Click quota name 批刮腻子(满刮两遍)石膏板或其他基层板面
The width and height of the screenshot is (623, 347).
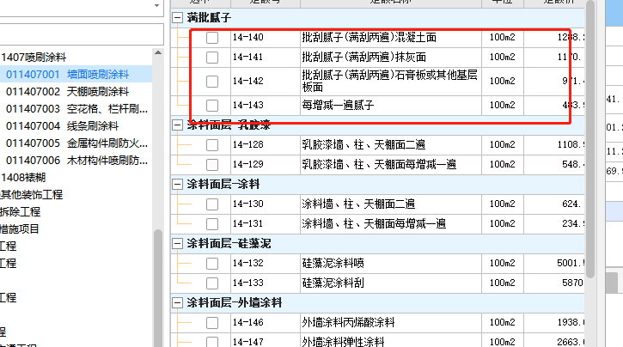click(x=390, y=81)
